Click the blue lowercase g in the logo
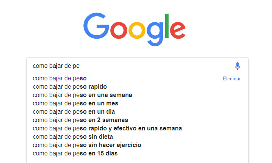 coord(155,34)
